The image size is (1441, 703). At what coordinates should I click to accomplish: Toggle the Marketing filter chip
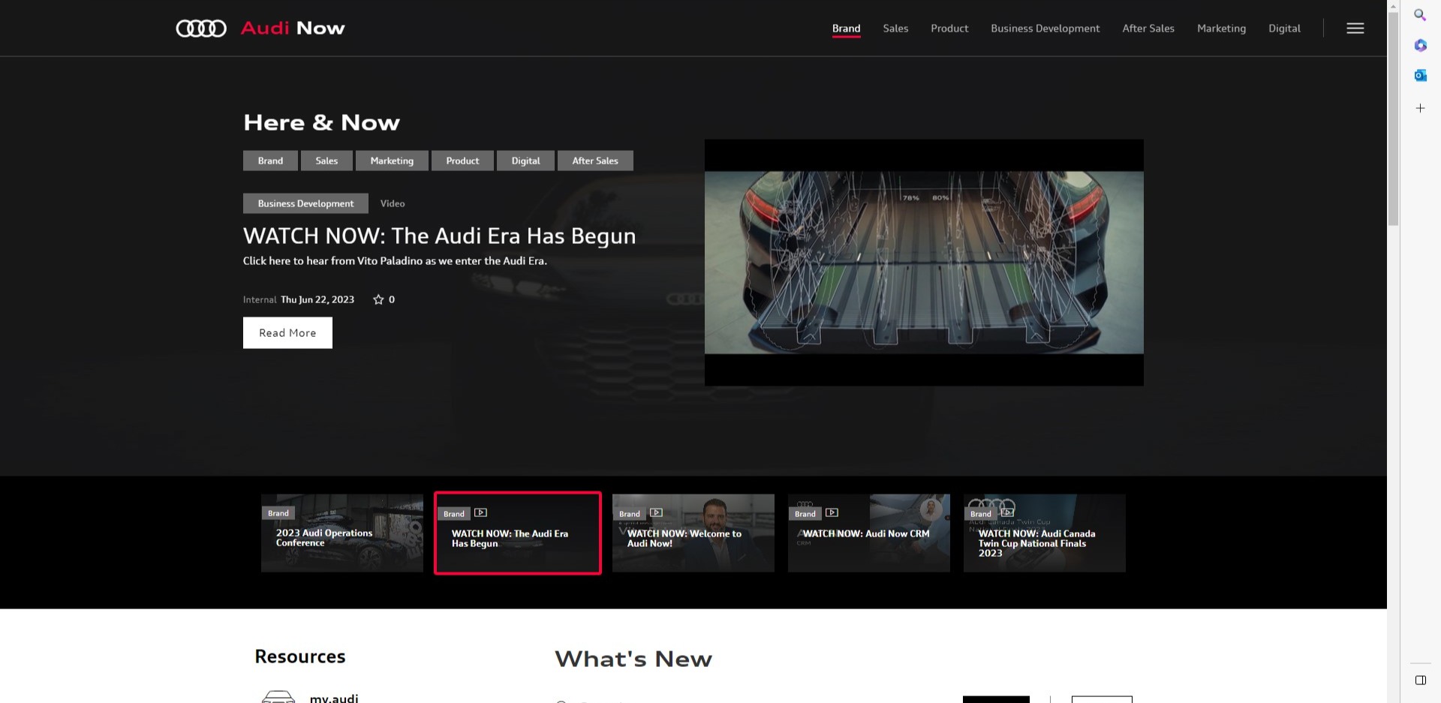tap(391, 161)
